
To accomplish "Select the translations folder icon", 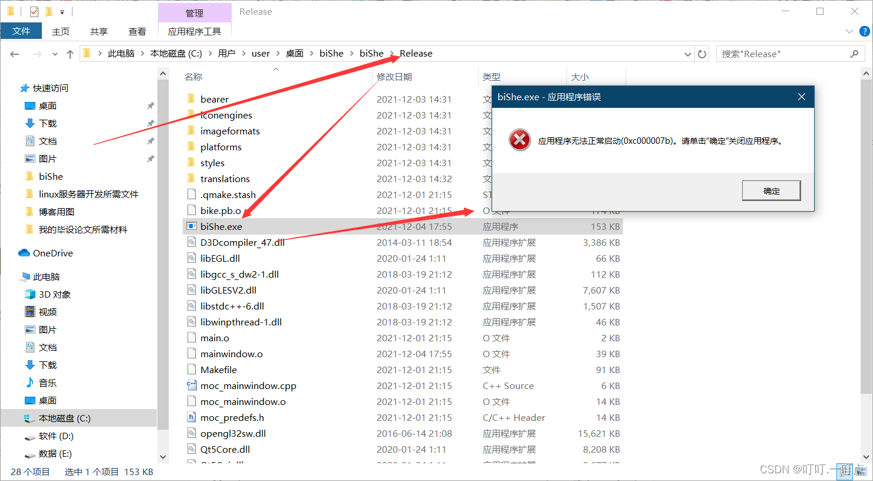I will [x=191, y=179].
